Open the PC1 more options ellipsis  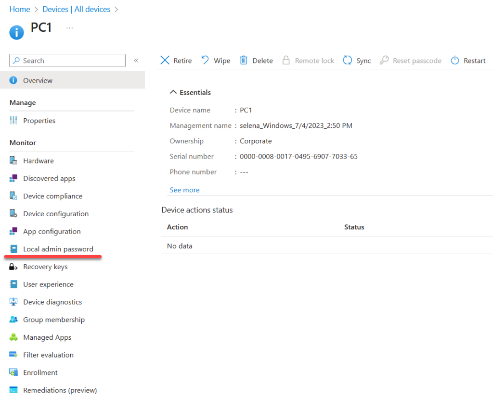70,28
